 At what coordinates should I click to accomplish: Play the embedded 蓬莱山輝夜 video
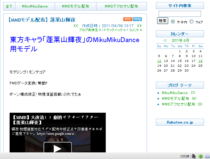58,147
